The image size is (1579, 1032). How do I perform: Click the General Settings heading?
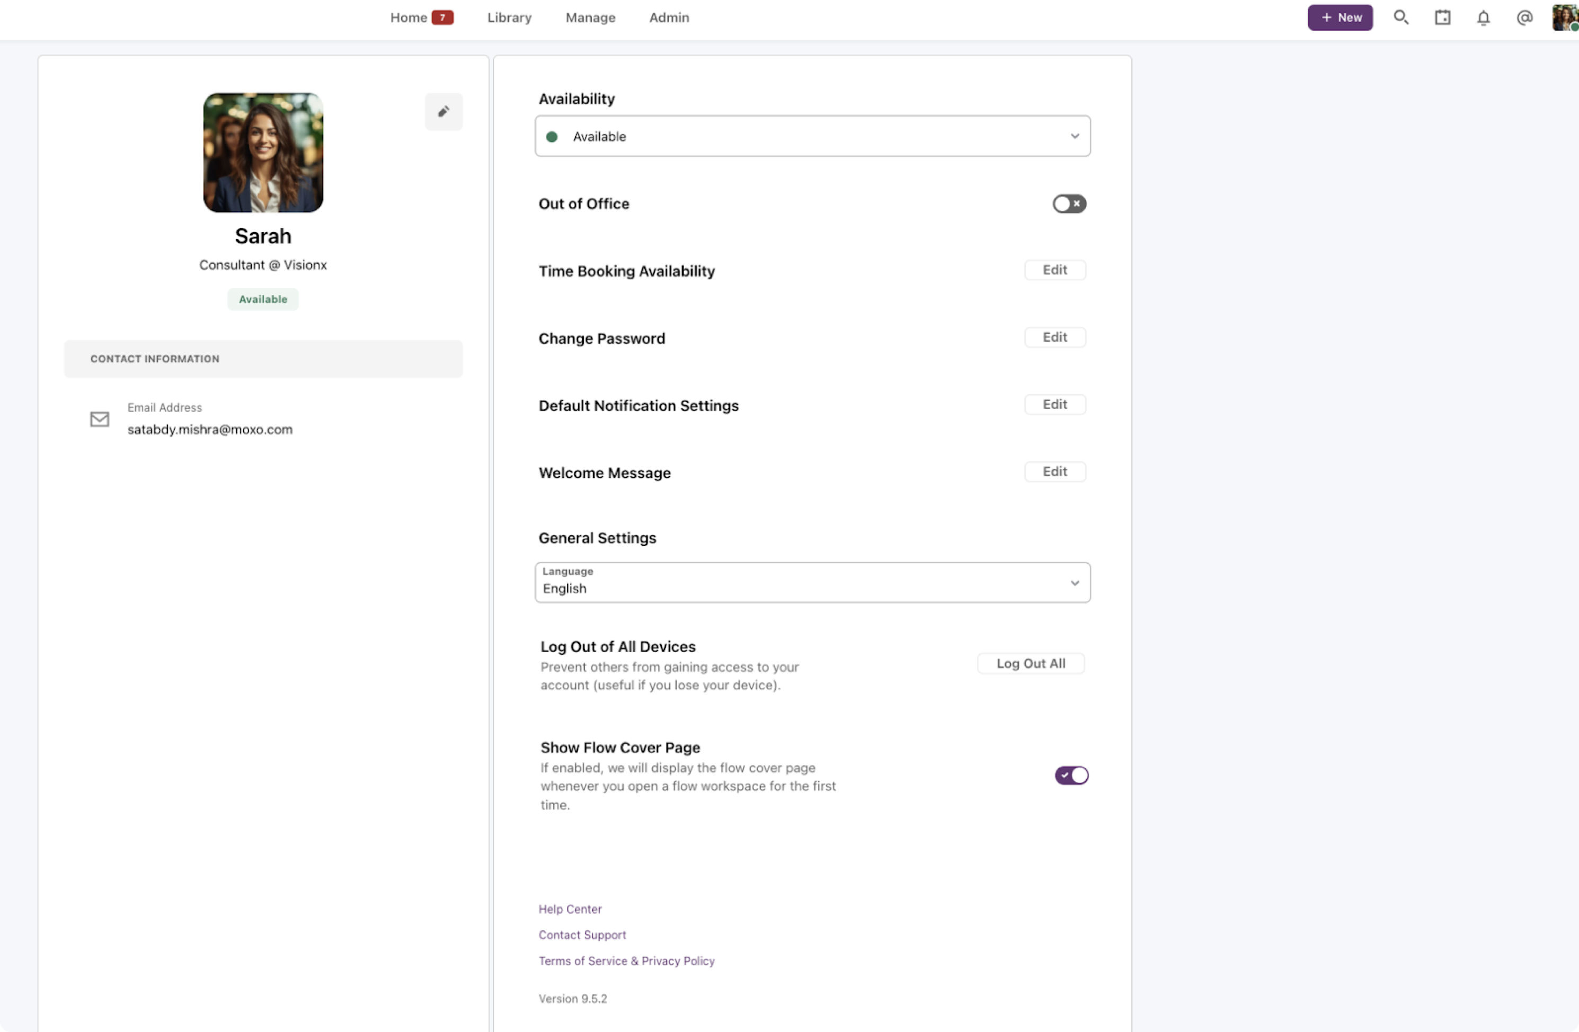[x=597, y=538]
